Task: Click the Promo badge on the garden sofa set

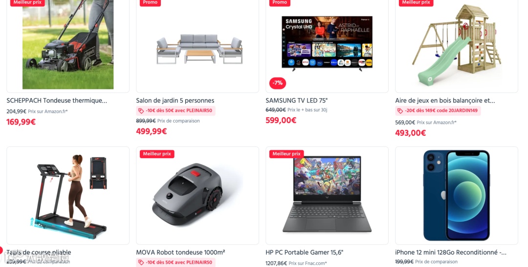Action: click(150, 3)
